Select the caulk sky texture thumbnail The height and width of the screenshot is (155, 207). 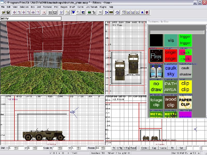coord(171,71)
